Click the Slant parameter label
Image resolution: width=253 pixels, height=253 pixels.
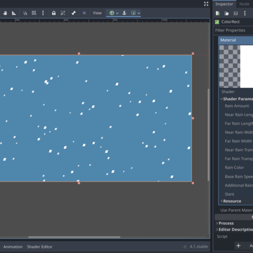pos(229,194)
